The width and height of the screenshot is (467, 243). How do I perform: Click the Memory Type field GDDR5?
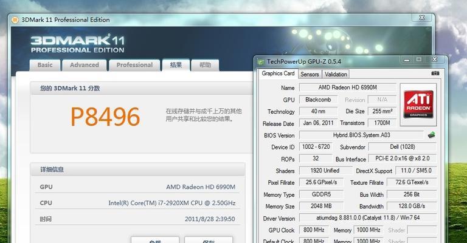pos(321,194)
